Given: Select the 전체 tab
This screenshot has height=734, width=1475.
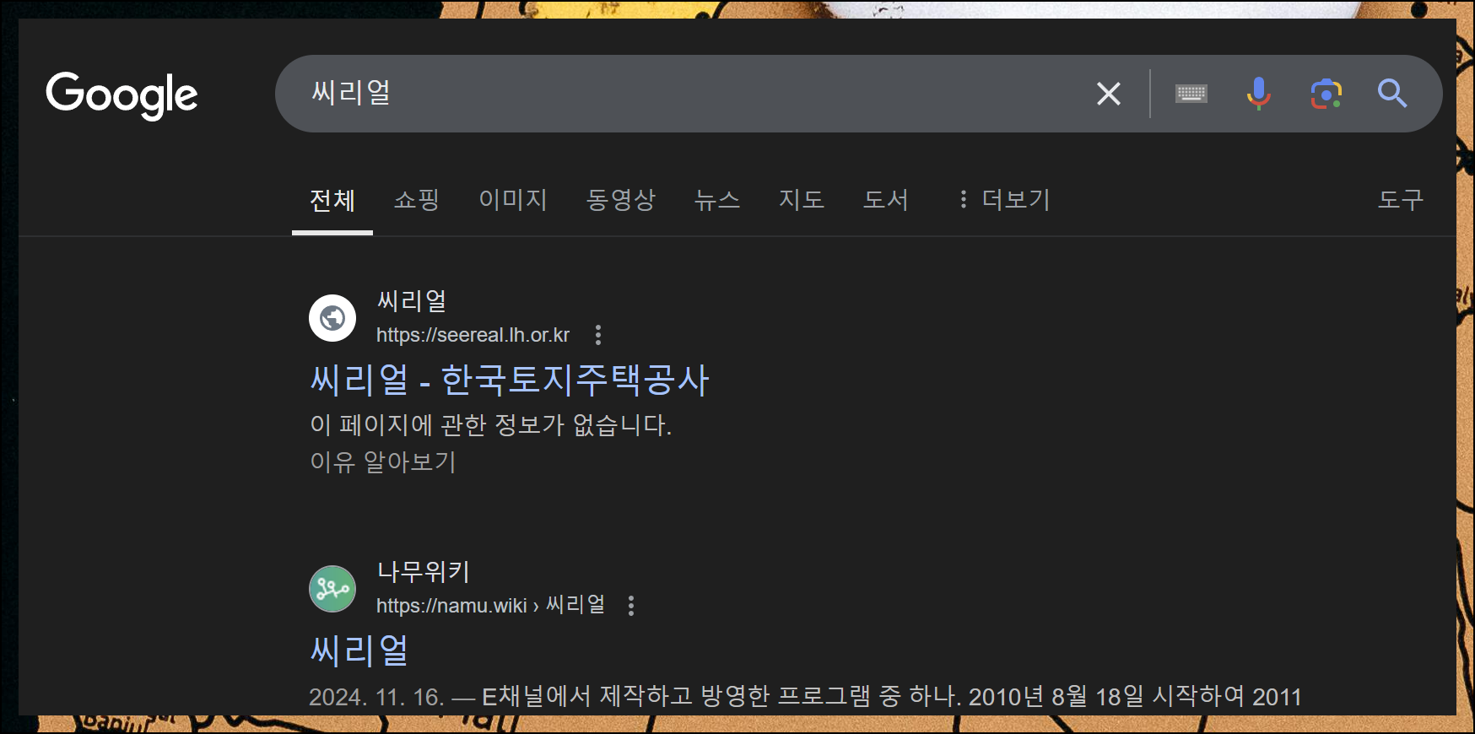Looking at the screenshot, I should (x=332, y=201).
